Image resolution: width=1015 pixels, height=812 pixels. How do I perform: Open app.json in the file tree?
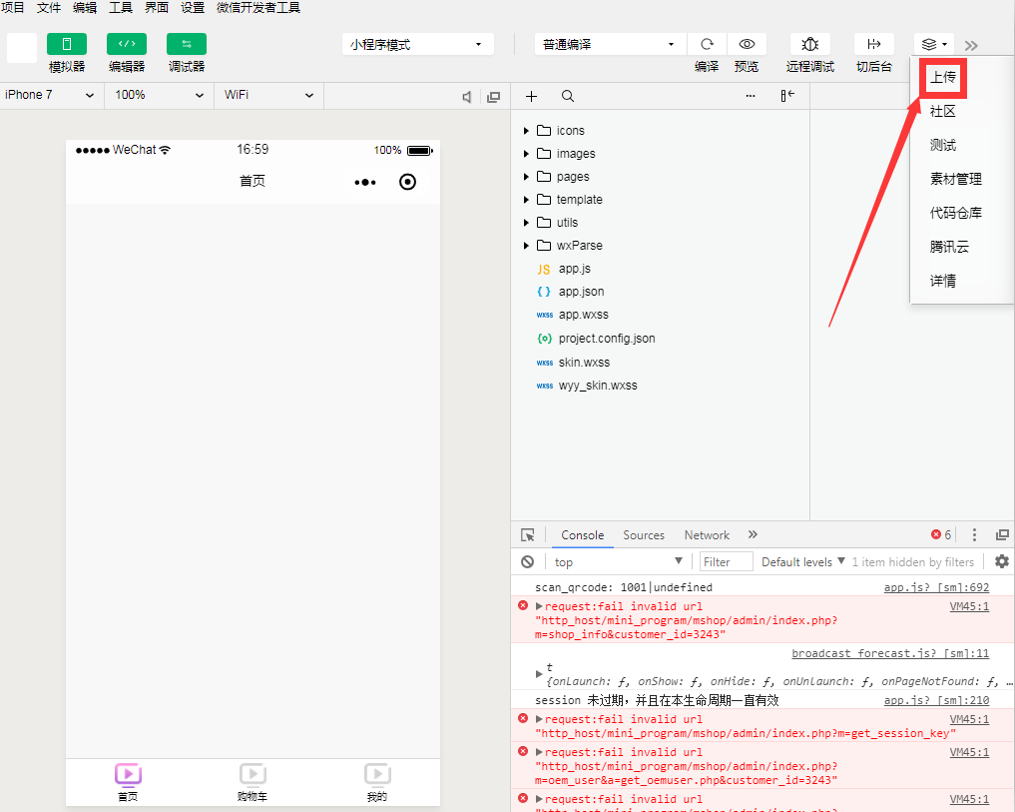pyautogui.click(x=581, y=292)
